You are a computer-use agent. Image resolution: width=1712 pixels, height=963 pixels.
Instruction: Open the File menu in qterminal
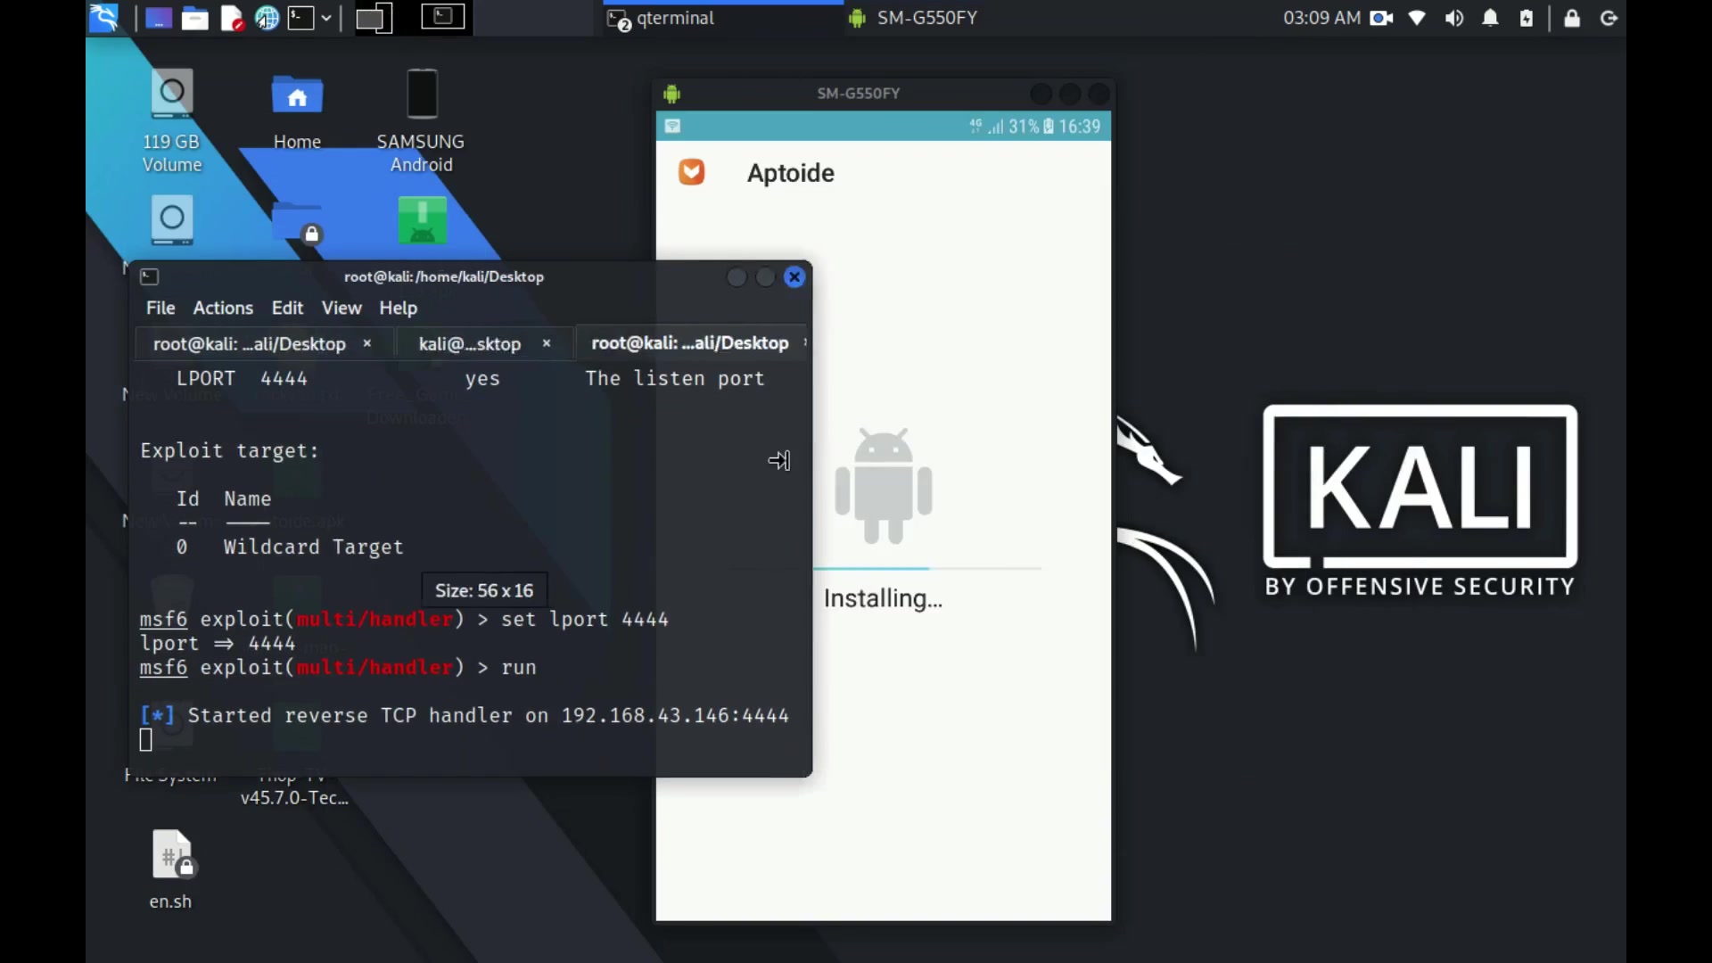(x=160, y=308)
